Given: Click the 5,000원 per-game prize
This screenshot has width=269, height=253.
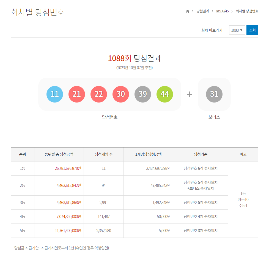Looking at the screenshot, I should [x=164, y=231].
